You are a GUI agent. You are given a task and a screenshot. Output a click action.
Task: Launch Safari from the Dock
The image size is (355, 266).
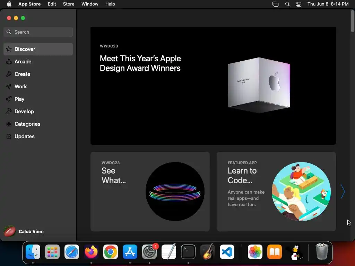coord(72,252)
